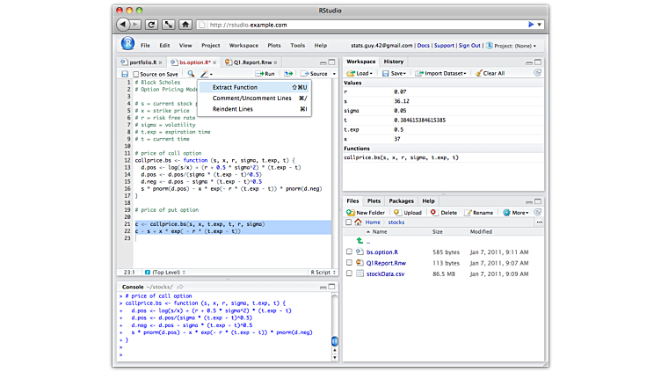
Task: Enable the Source on Save checkbox
Action: point(134,74)
